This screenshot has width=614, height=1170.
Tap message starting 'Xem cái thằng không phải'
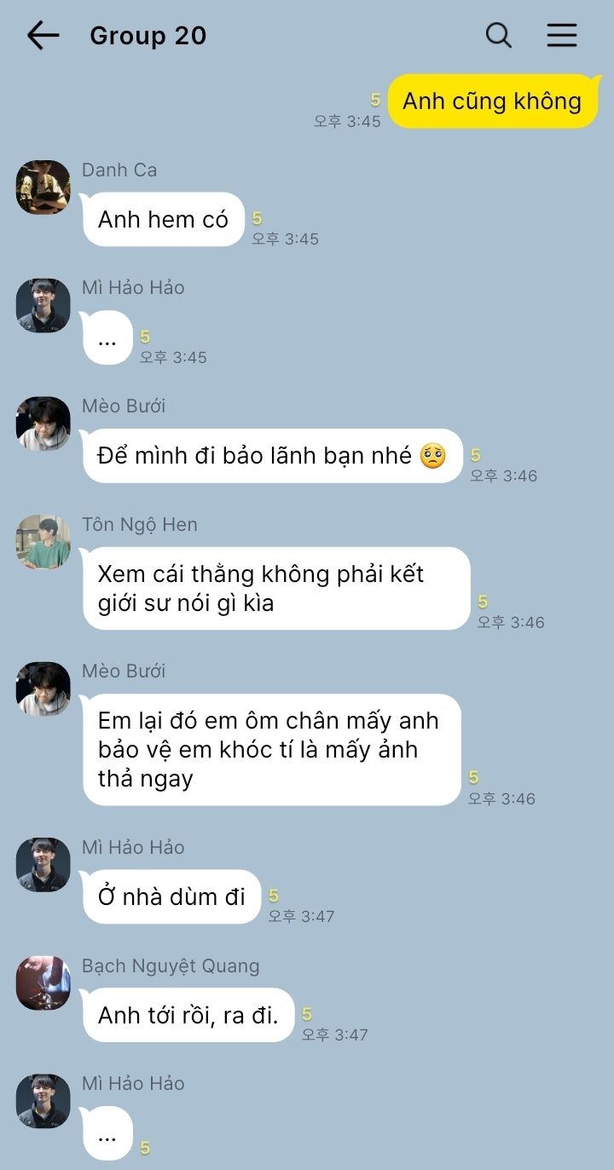coord(275,588)
